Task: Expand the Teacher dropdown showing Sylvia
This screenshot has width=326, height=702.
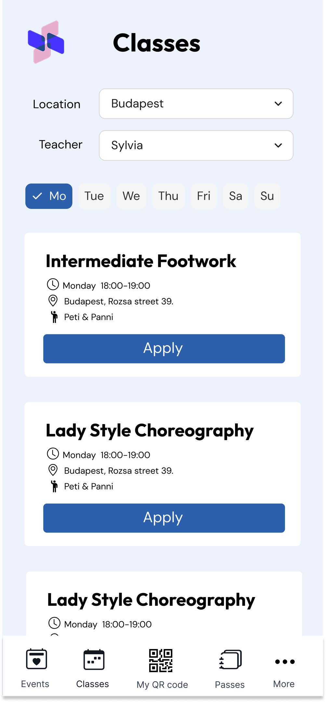Action: coord(196,145)
